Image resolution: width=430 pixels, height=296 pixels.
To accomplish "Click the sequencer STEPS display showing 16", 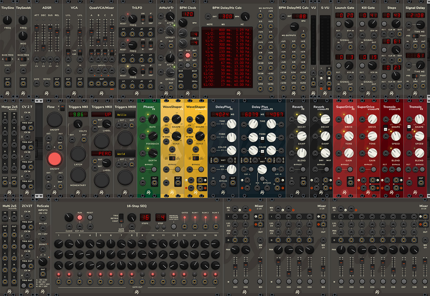I will [x=145, y=217].
